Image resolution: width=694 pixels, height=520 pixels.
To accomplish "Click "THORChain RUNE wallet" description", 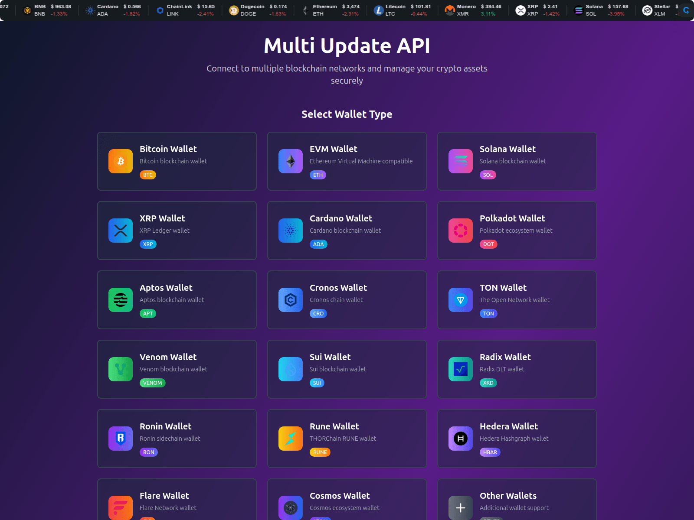I will pos(343,439).
